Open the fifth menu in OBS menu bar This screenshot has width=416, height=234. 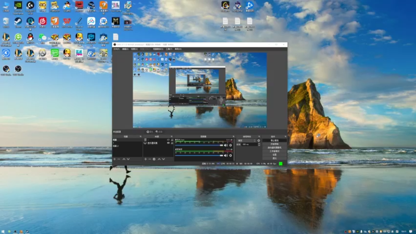158,49
